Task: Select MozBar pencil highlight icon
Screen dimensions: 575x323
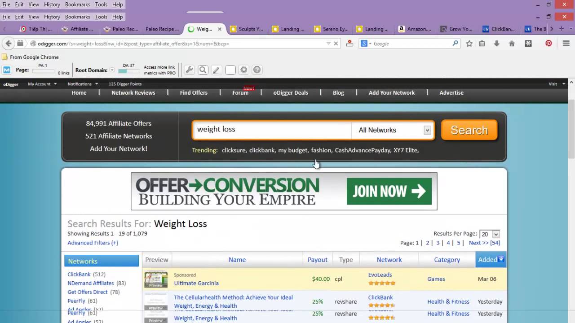Action: (217, 70)
